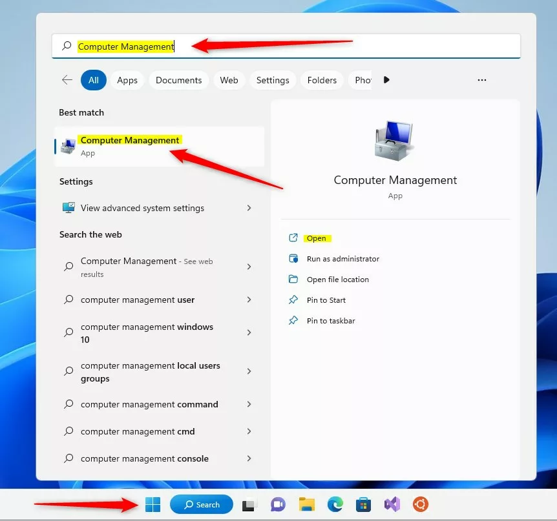Launch Visual Studio from the taskbar

click(x=392, y=504)
